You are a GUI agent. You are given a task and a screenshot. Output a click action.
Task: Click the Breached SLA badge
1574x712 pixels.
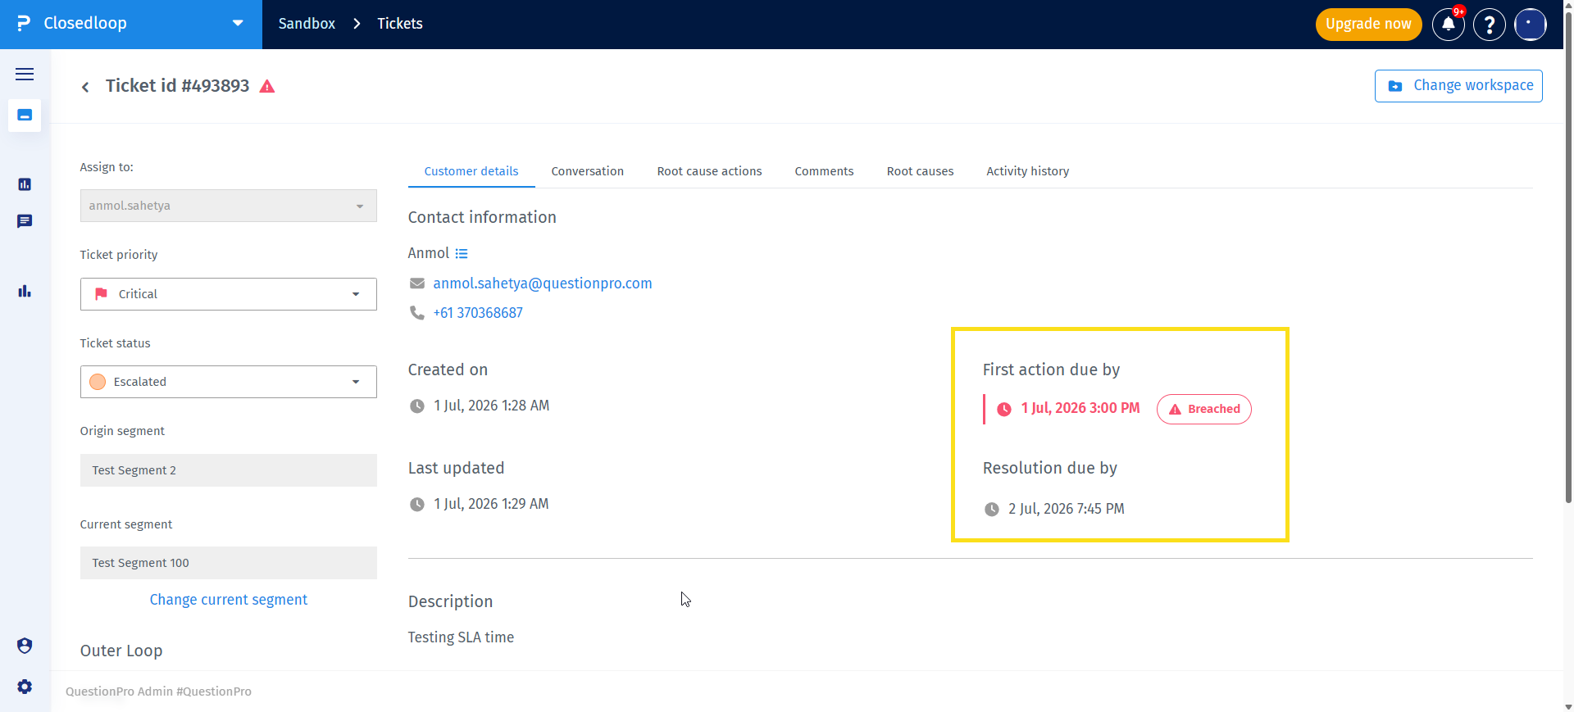click(1204, 409)
